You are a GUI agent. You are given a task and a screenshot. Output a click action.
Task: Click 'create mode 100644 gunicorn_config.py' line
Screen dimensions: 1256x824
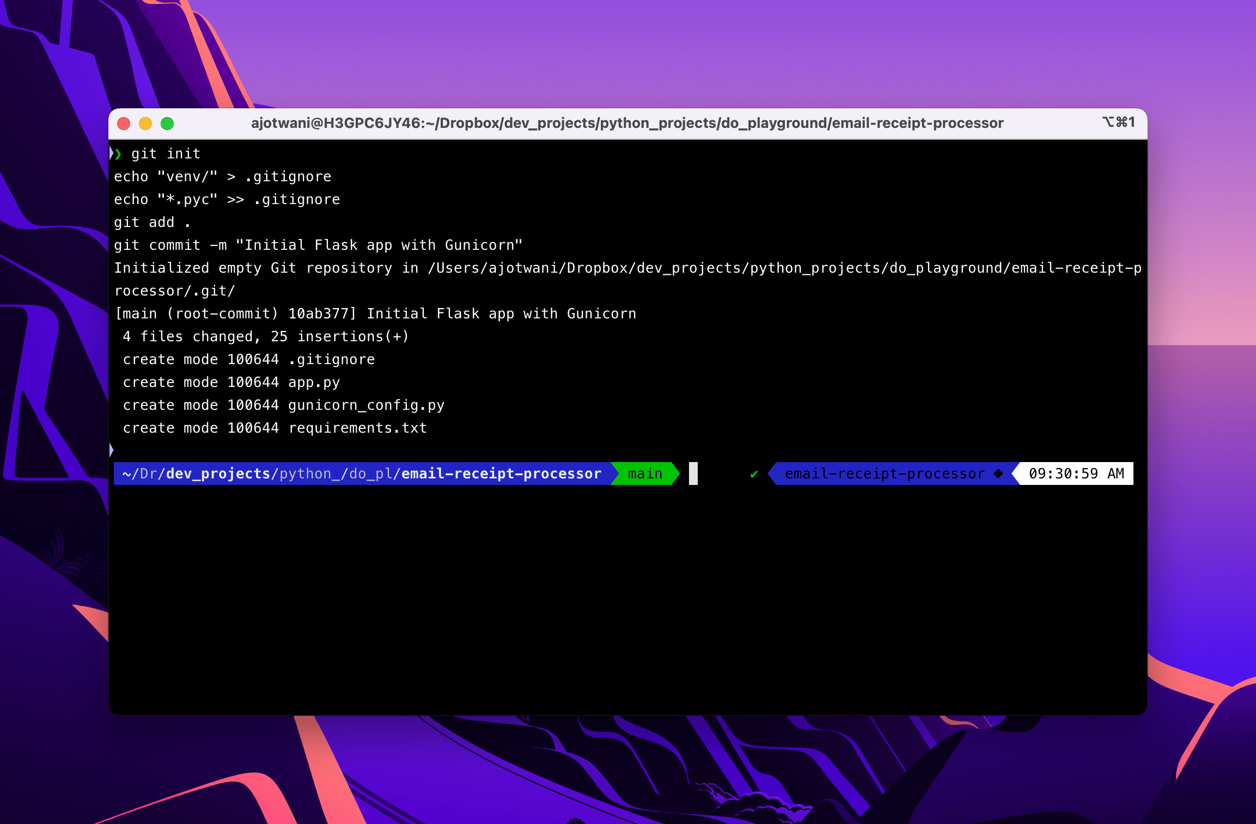click(x=284, y=405)
